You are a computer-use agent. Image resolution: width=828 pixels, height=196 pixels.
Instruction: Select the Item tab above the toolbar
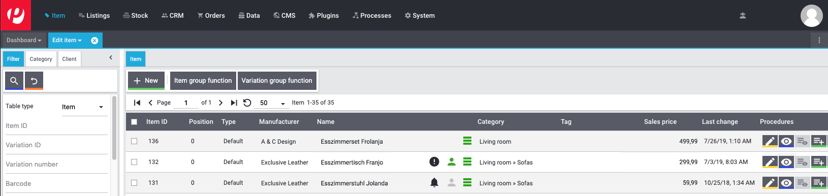pyautogui.click(x=136, y=59)
